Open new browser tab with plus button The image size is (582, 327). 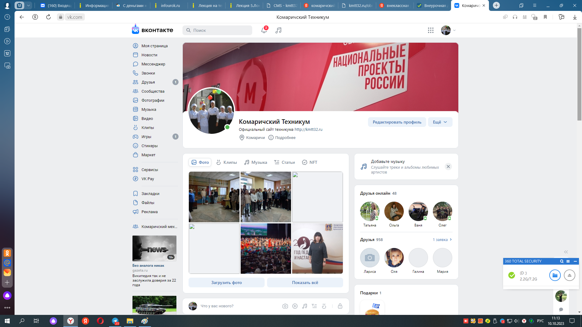click(496, 5)
